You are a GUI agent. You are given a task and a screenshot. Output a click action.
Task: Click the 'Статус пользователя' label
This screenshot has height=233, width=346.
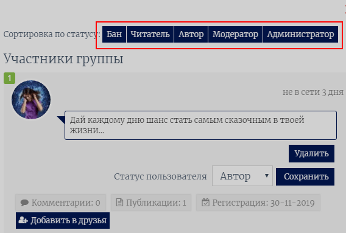click(x=160, y=176)
